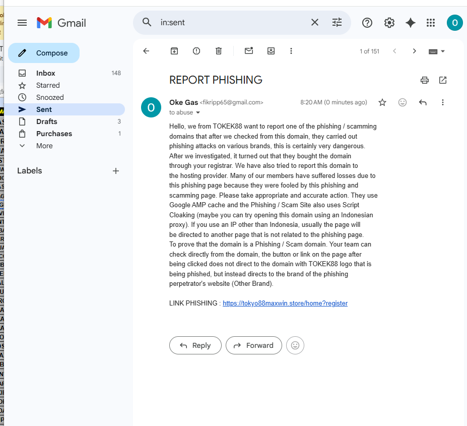Go back to Sent list arrow

[x=146, y=51]
